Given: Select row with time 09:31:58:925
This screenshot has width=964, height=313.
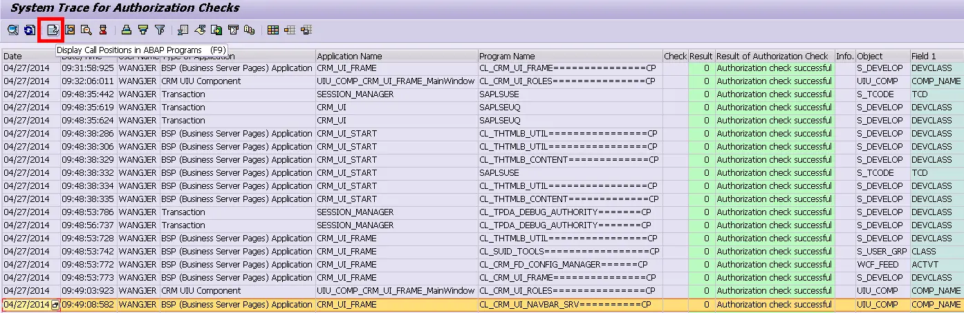Looking at the screenshot, I should pyautogui.click(x=482, y=68).
